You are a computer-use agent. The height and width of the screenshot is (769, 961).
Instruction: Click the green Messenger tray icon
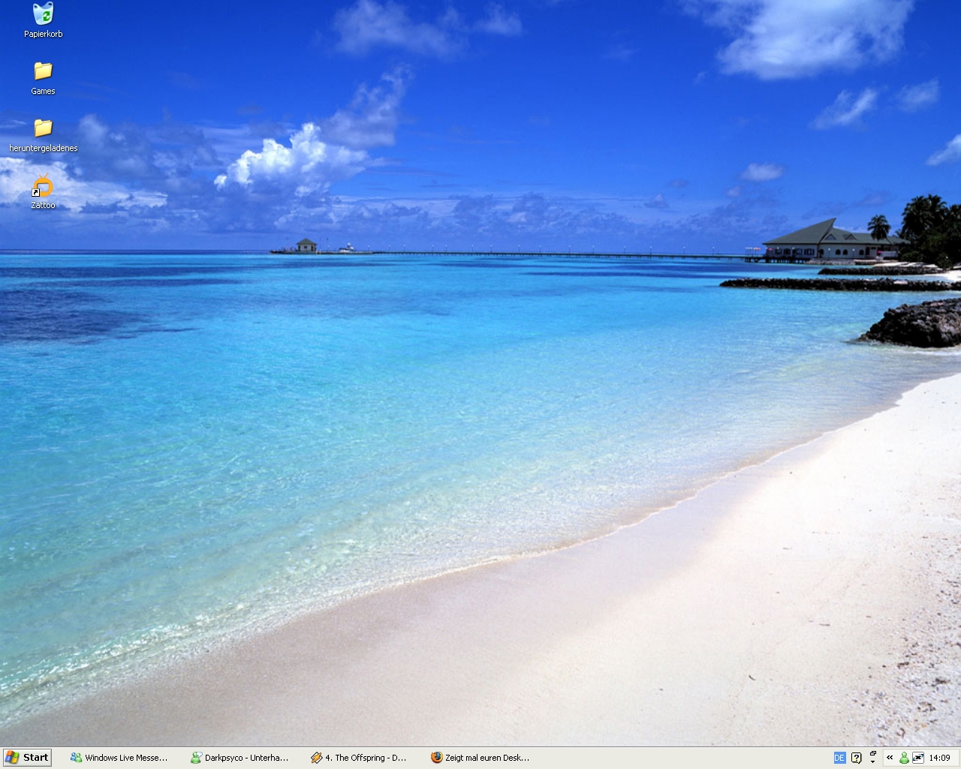[x=904, y=758]
